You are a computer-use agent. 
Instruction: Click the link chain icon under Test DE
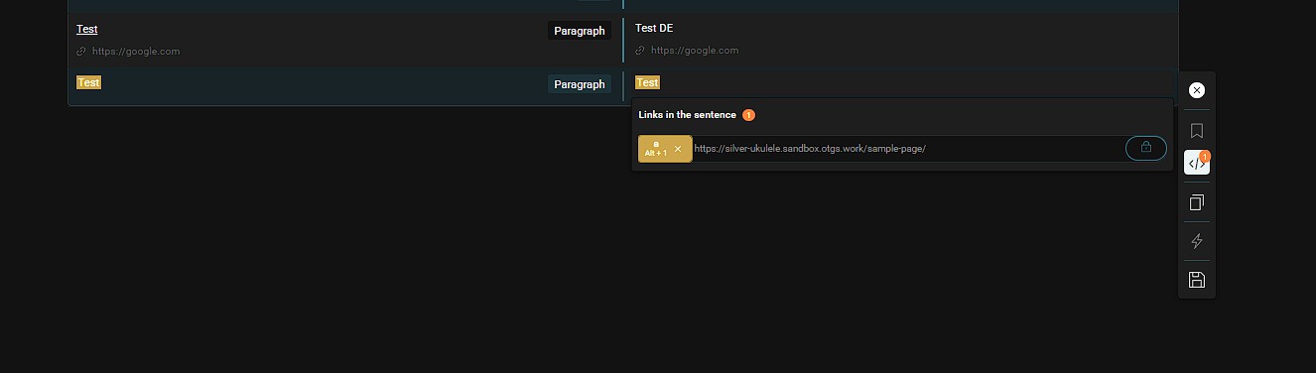click(640, 51)
